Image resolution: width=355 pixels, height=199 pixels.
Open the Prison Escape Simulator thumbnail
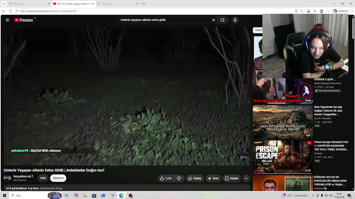(x=283, y=157)
